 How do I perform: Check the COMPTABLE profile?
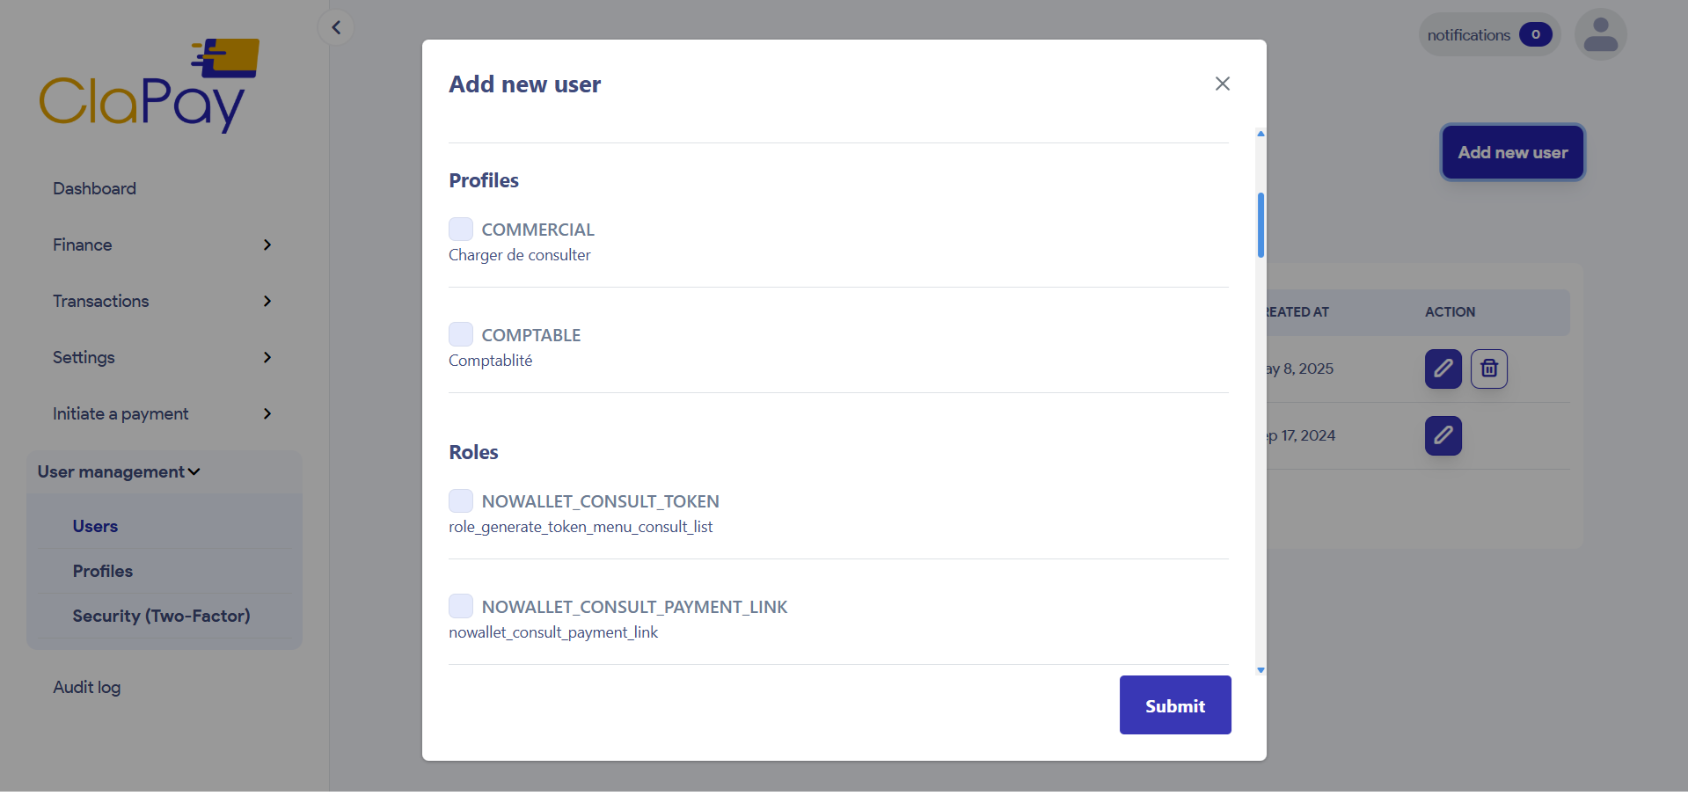click(x=460, y=333)
